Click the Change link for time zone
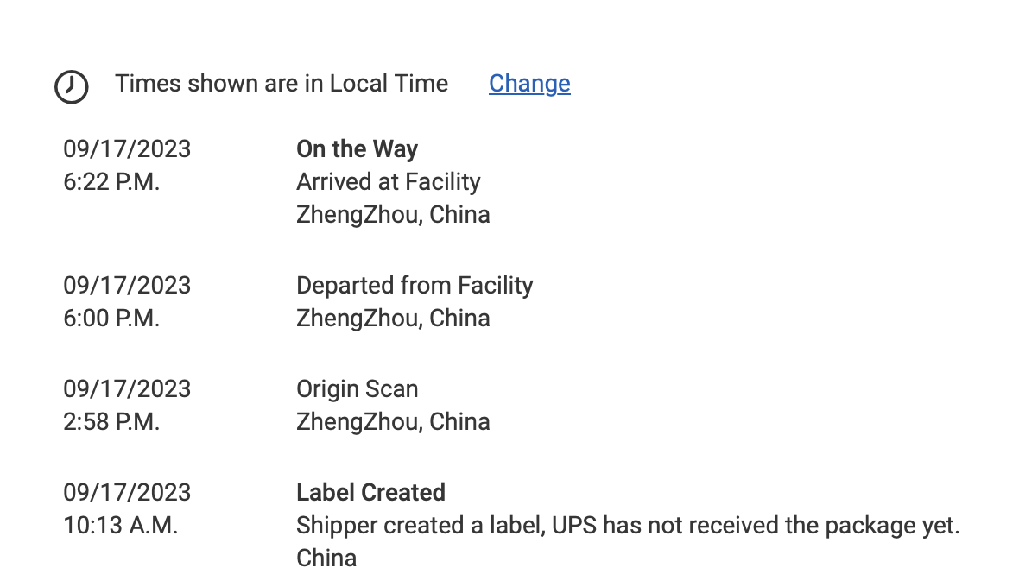 pos(529,84)
